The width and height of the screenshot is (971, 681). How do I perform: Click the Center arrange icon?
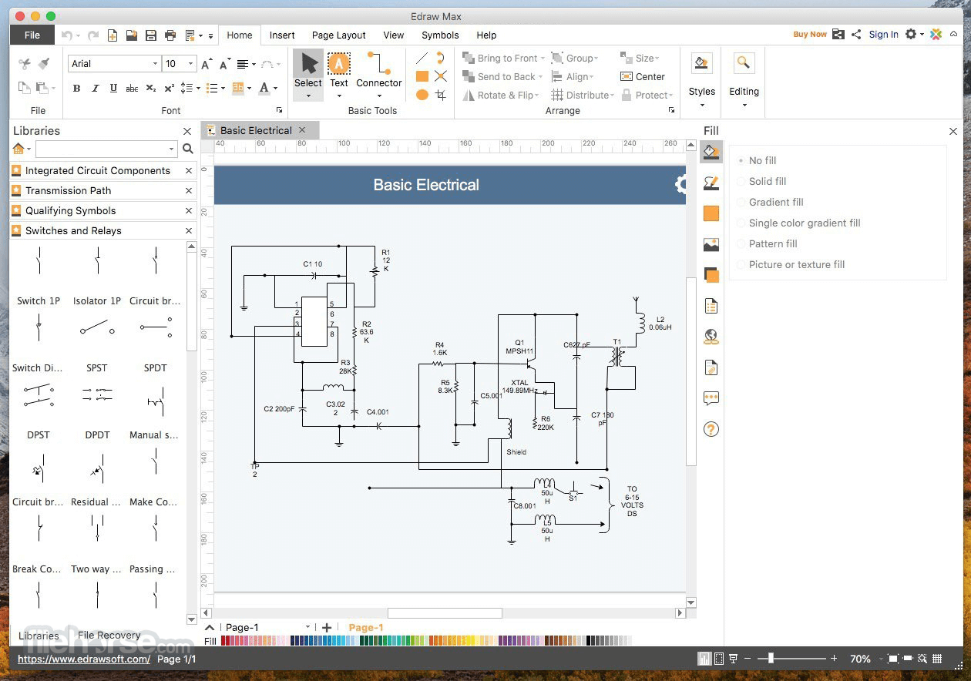point(627,76)
